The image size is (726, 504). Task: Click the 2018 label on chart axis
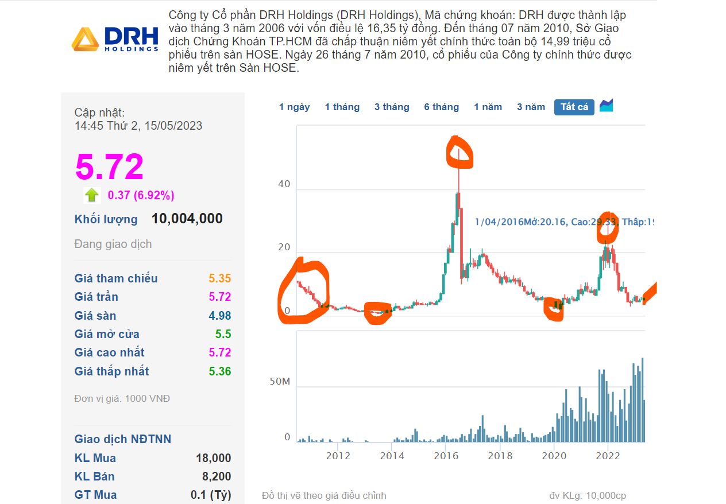pyautogui.click(x=500, y=456)
